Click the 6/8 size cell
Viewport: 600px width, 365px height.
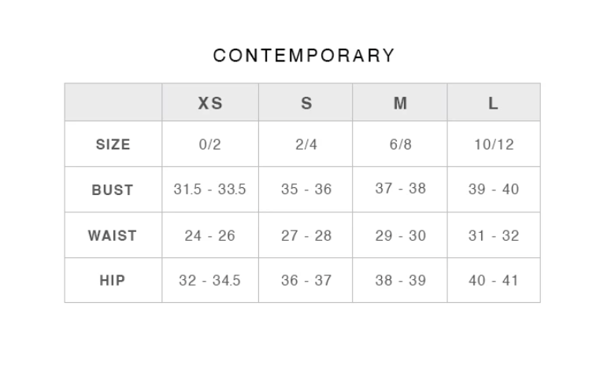(400, 145)
